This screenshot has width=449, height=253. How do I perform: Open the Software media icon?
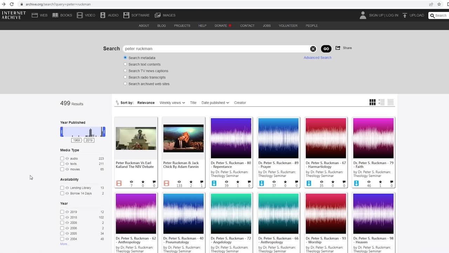(126, 15)
